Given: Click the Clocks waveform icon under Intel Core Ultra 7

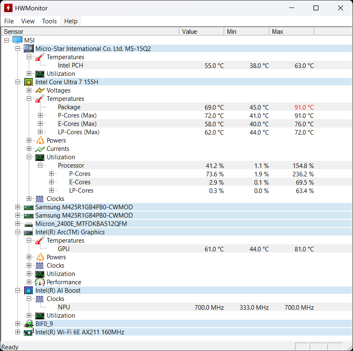Looking at the screenshot, I should click(40, 199).
